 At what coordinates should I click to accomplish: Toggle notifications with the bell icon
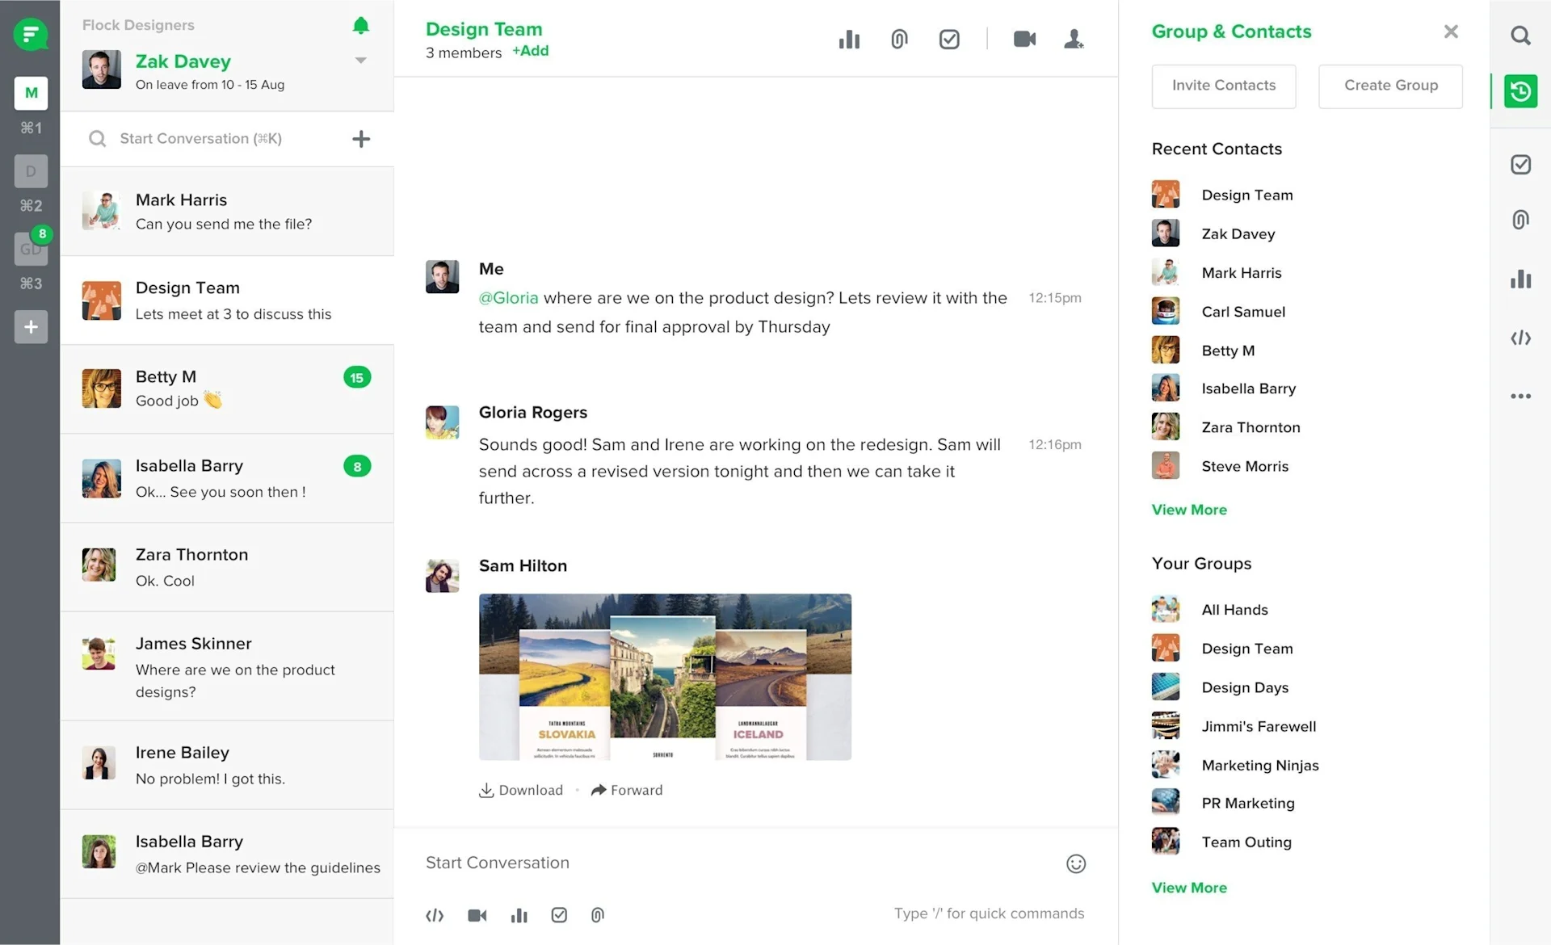(360, 25)
